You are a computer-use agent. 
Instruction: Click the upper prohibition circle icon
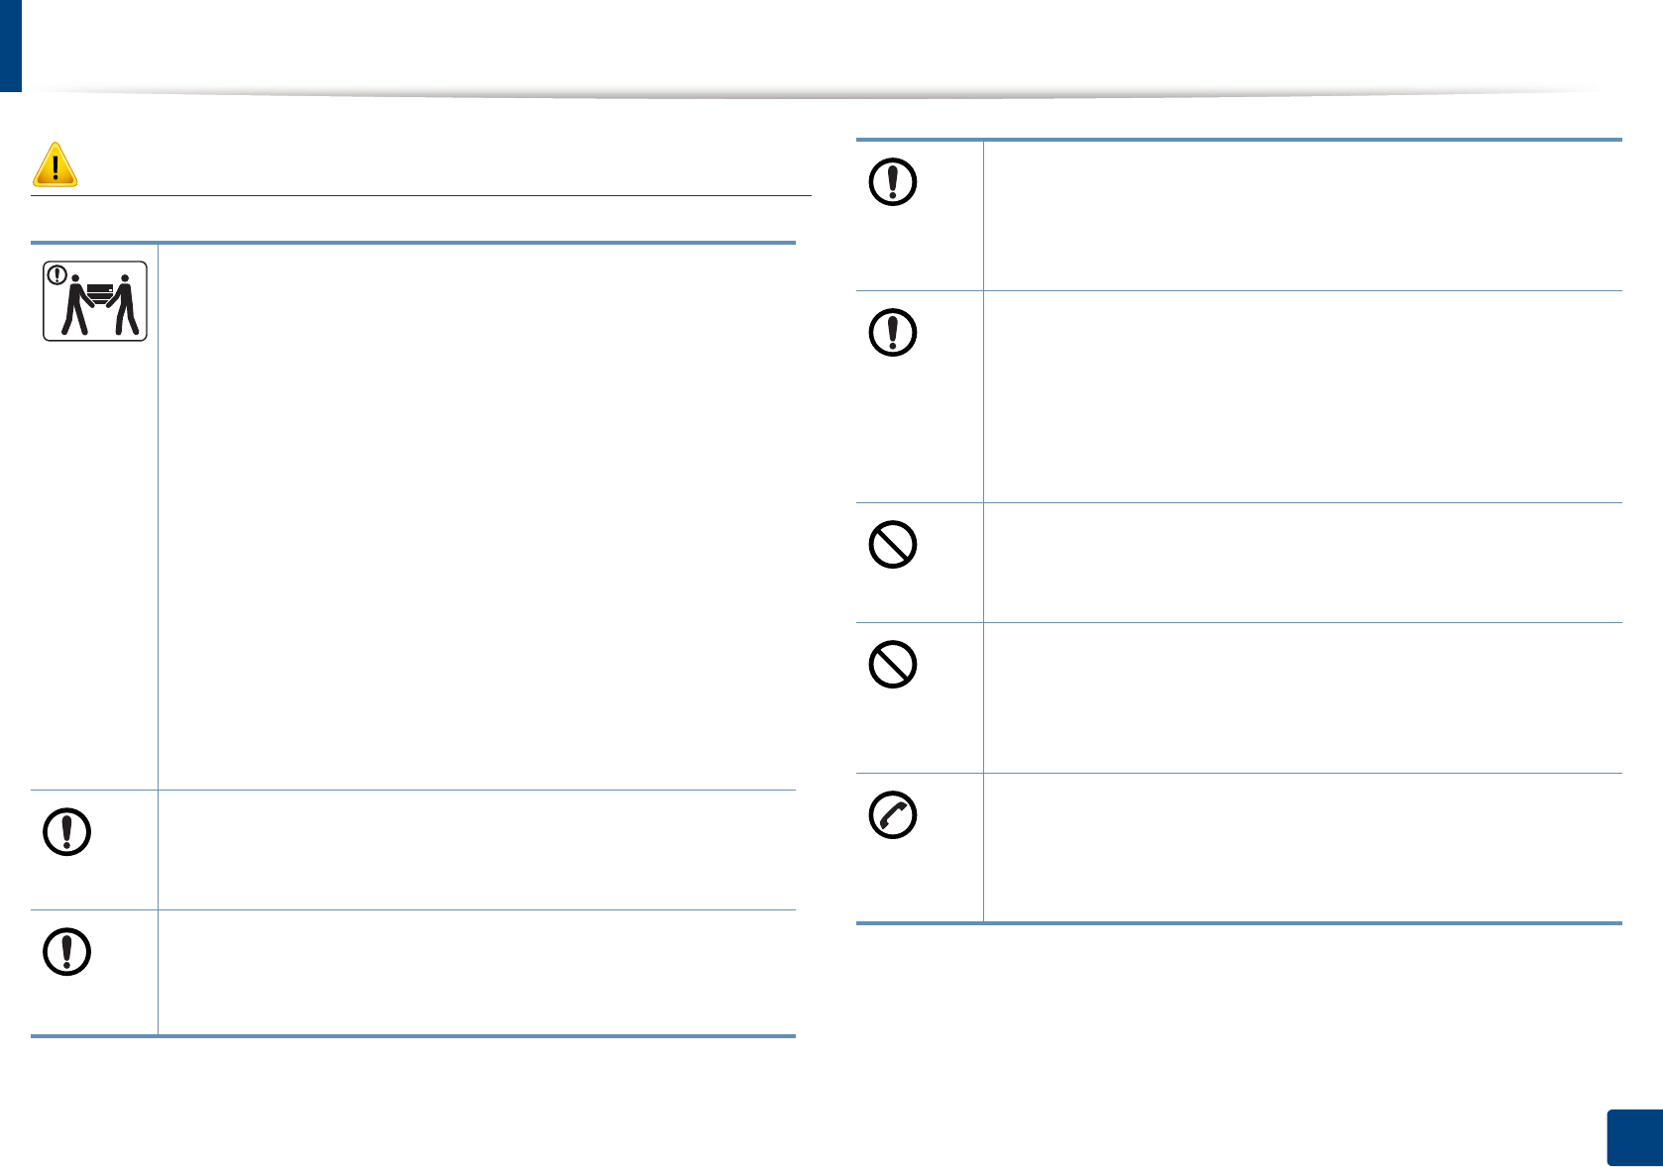893,545
